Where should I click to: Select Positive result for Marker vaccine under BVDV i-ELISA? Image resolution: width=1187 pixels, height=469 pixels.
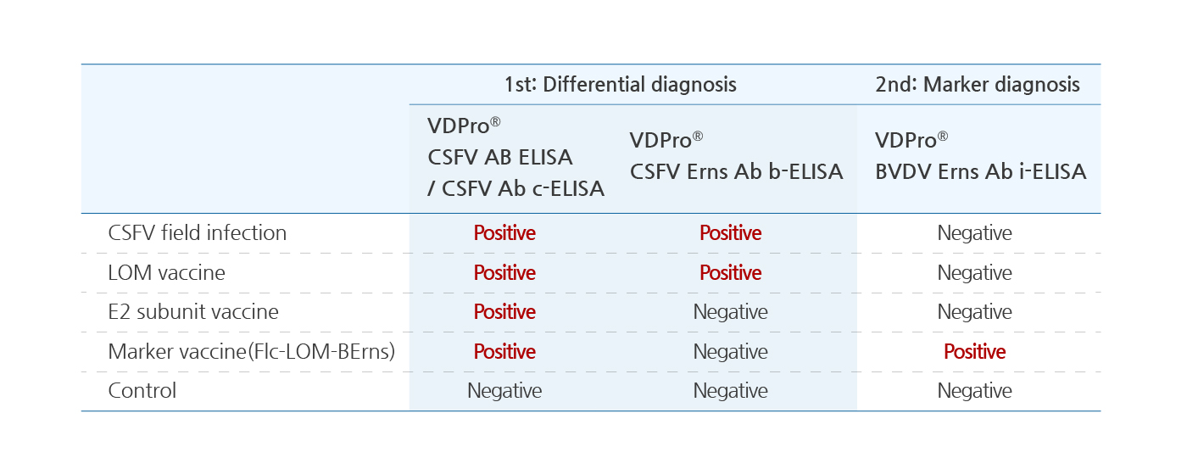point(975,352)
